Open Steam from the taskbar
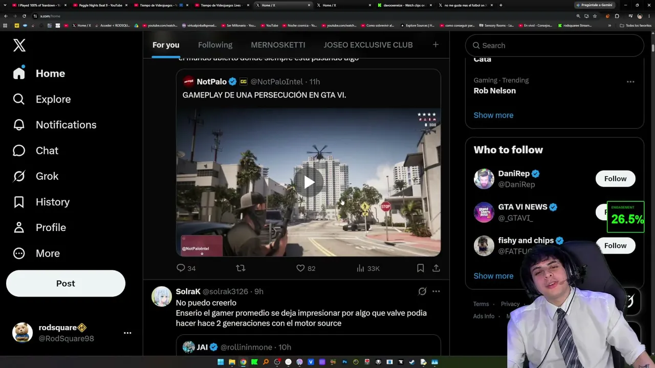Screen dimensions: 655x368 (412, 362)
